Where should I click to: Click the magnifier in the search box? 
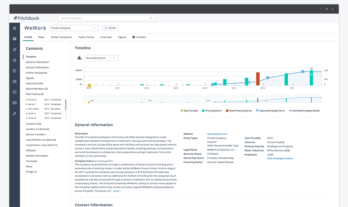click(x=151, y=18)
